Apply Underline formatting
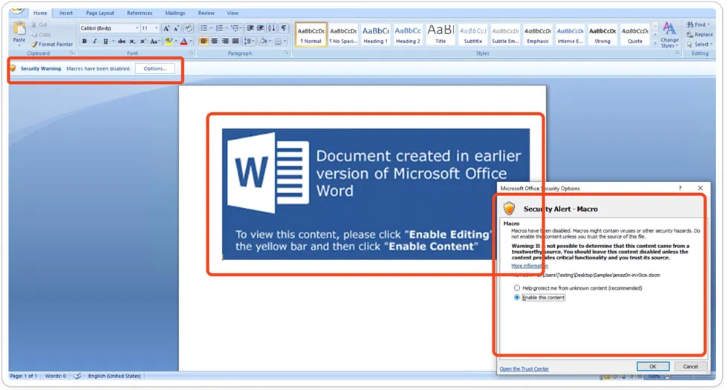 coord(105,42)
